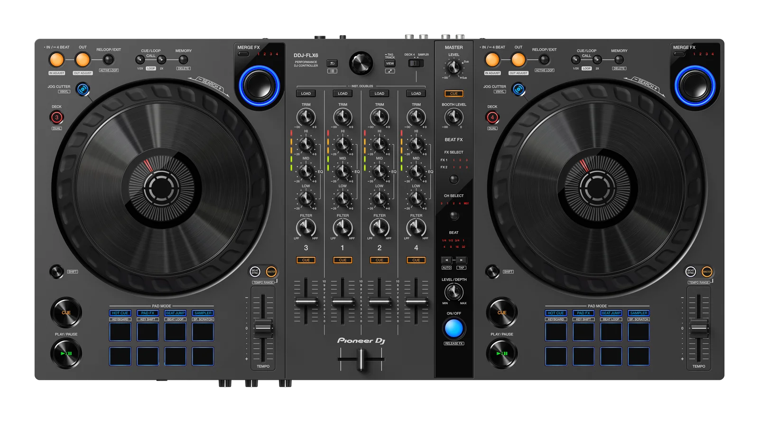Click left deck CUE/LOOP CALL left arrow

pos(140,60)
